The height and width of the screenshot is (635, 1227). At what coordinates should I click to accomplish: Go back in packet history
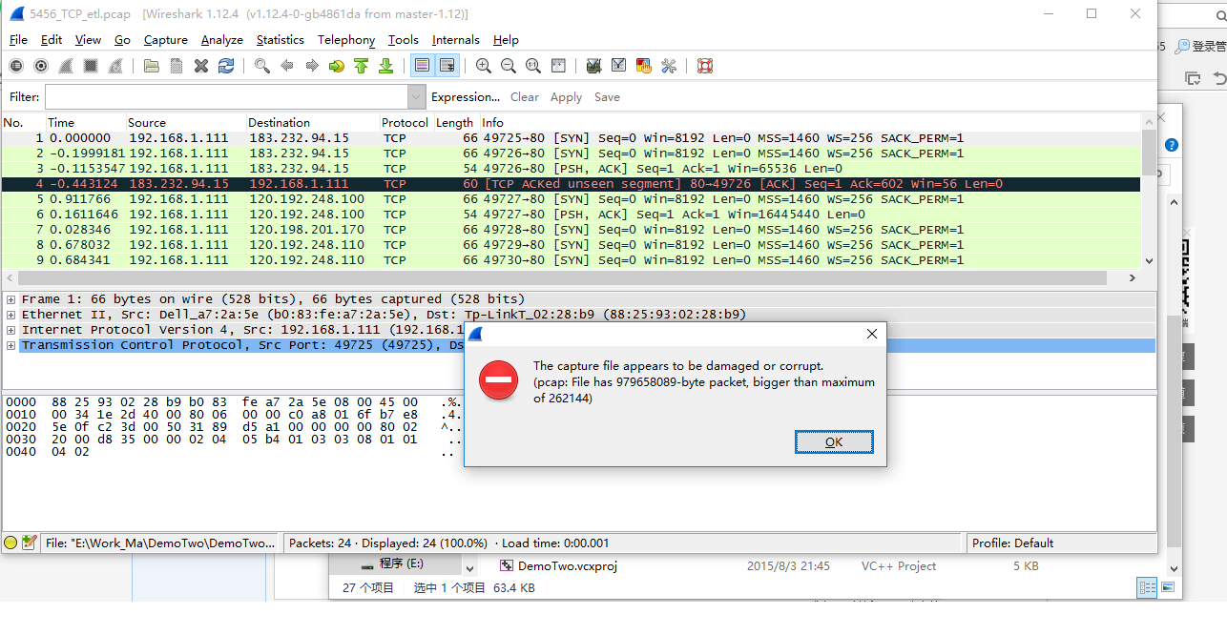click(287, 66)
